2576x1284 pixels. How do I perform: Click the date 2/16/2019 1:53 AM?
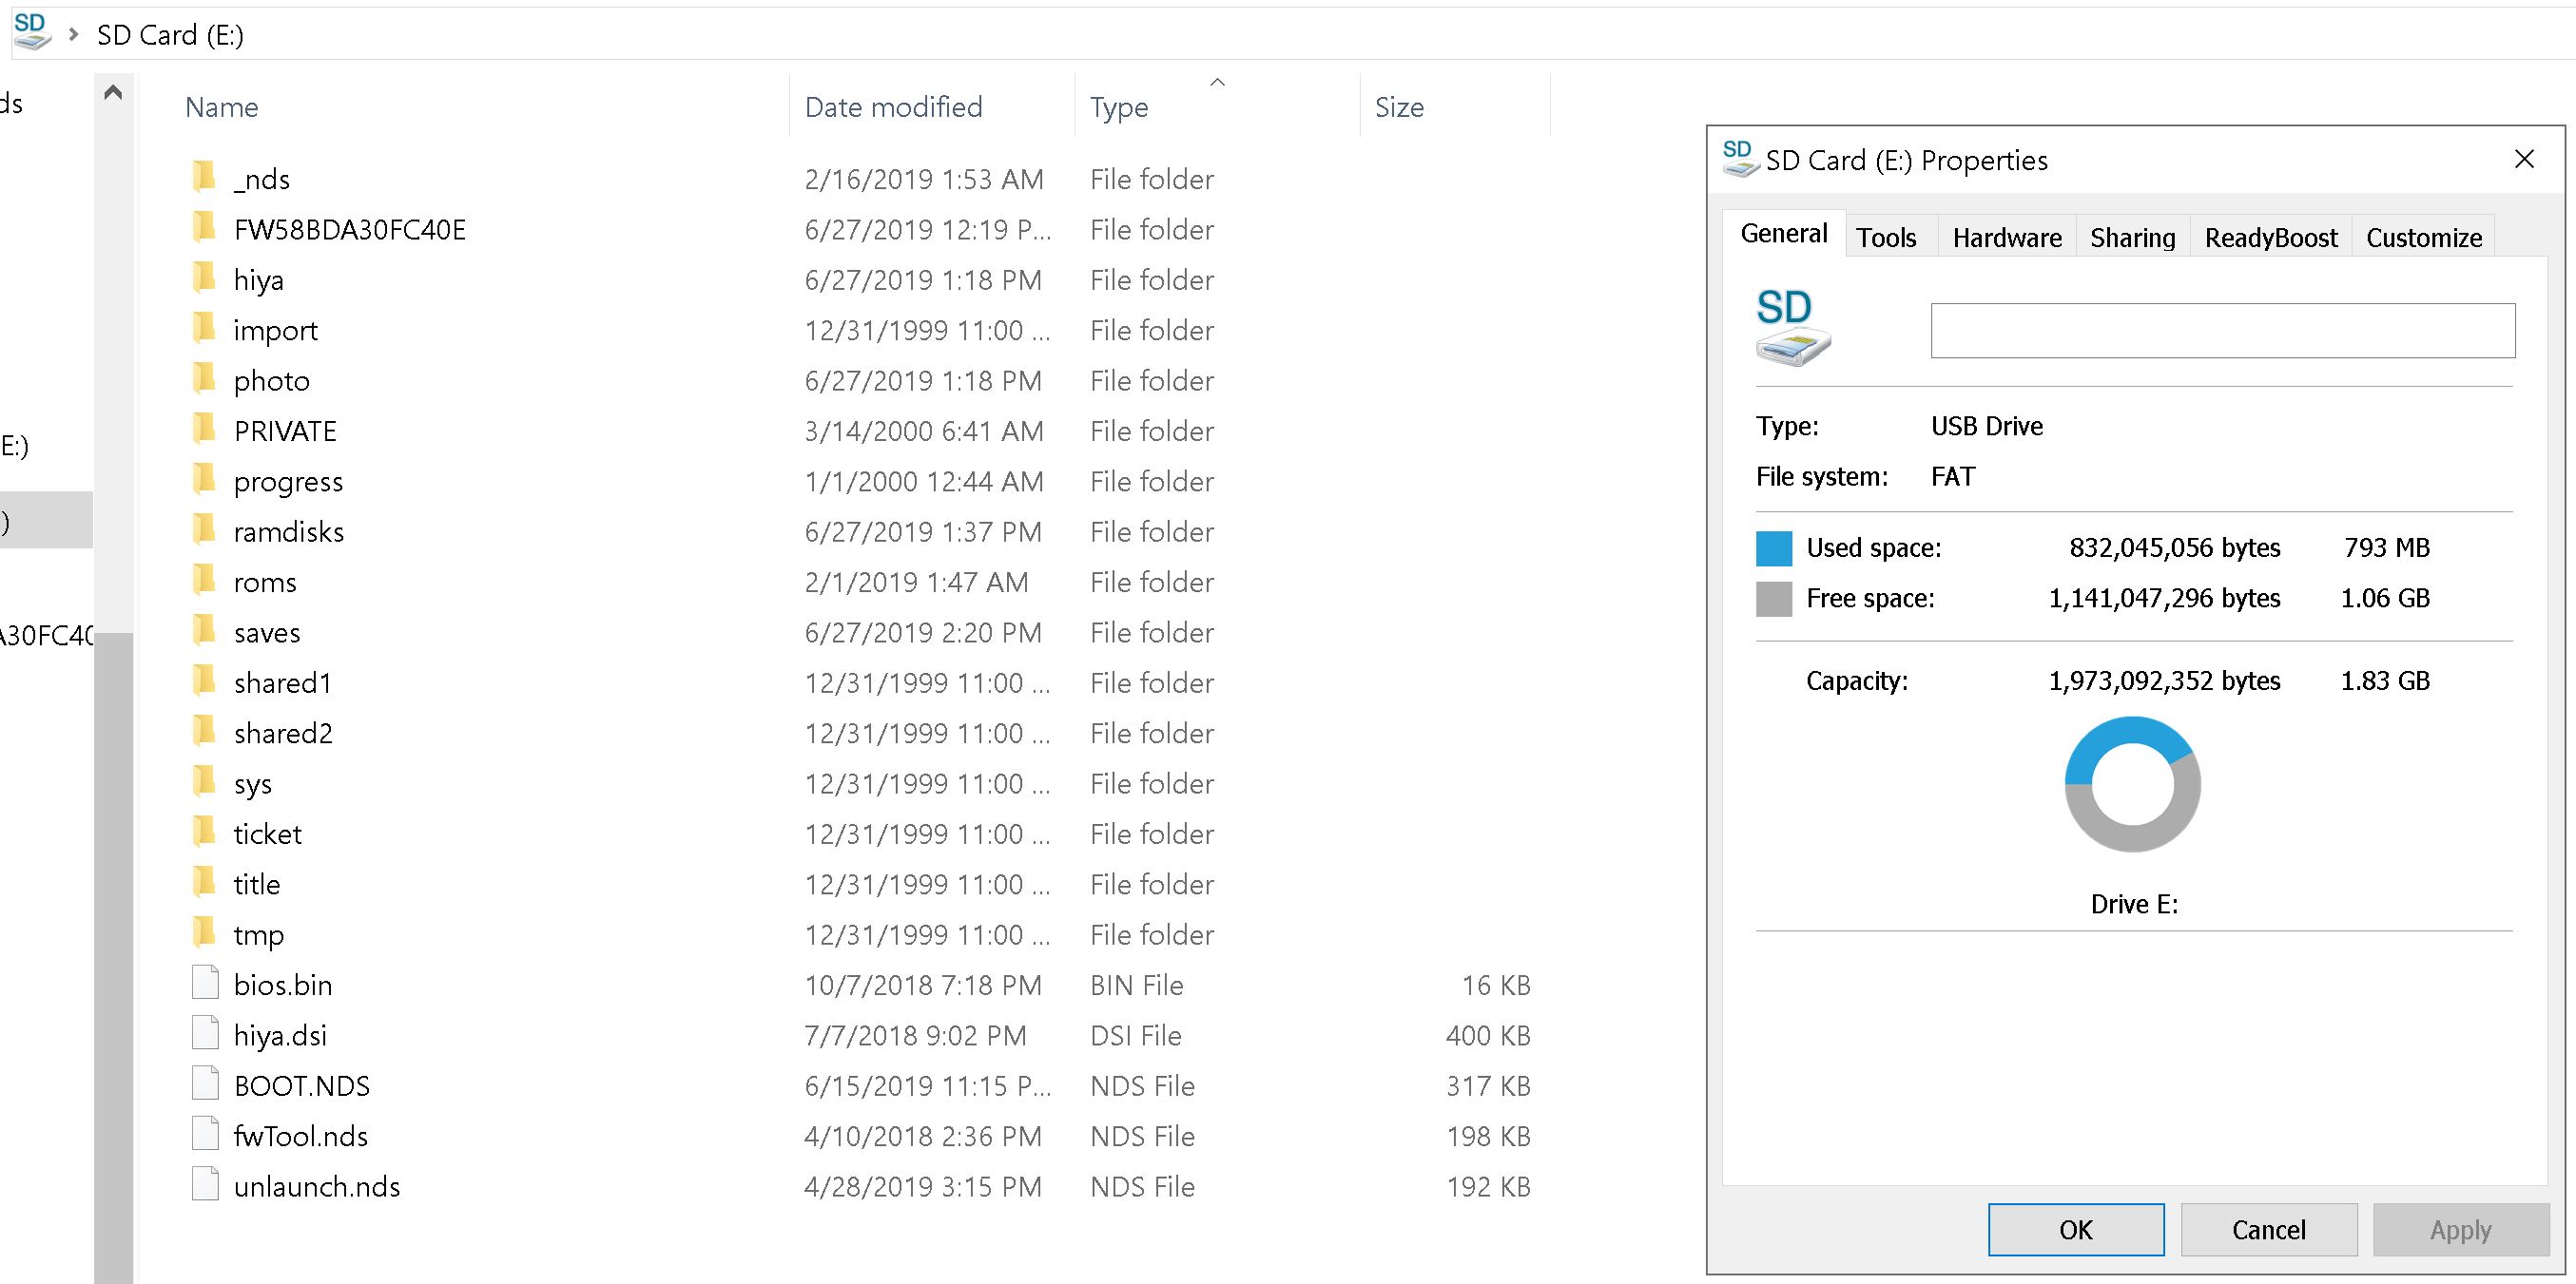(x=924, y=179)
